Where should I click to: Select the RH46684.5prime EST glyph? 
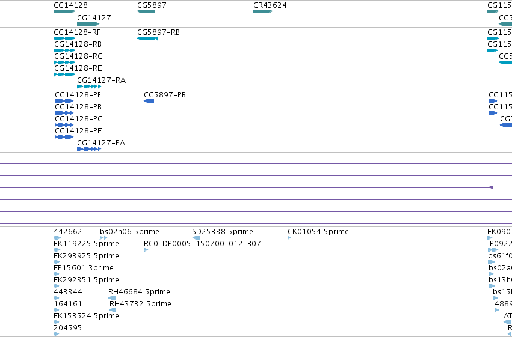[x=112, y=298]
